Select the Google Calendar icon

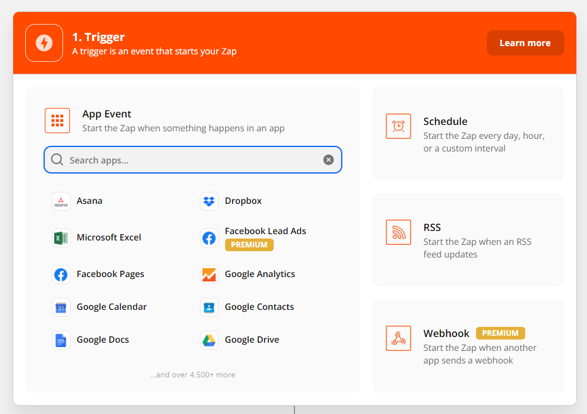[61, 307]
